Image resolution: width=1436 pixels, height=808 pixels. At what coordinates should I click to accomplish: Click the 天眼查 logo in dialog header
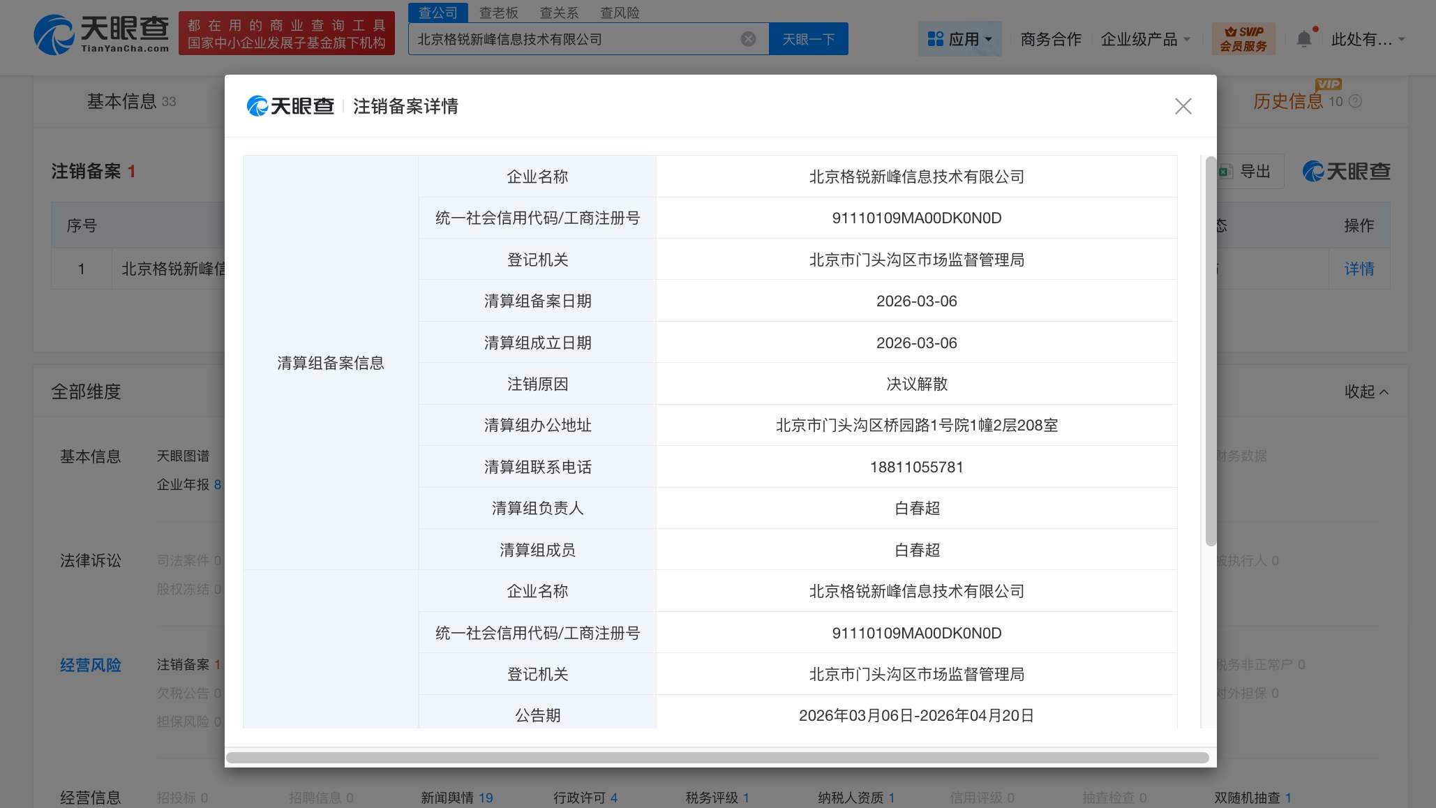290,106
